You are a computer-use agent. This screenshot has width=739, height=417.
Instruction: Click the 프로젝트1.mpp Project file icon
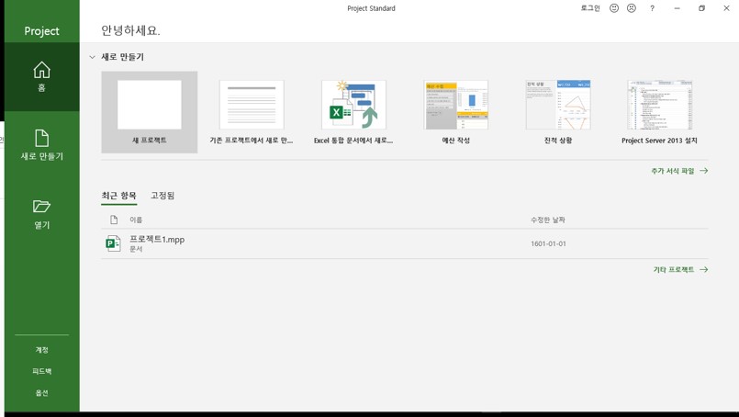tap(113, 243)
